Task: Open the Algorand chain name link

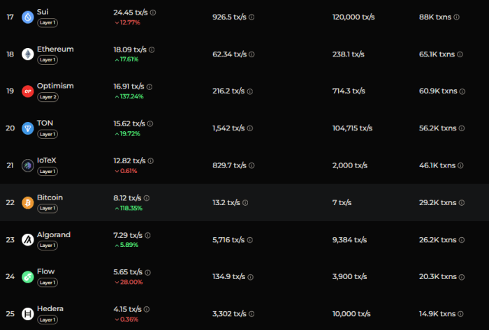Action: click(54, 234)
